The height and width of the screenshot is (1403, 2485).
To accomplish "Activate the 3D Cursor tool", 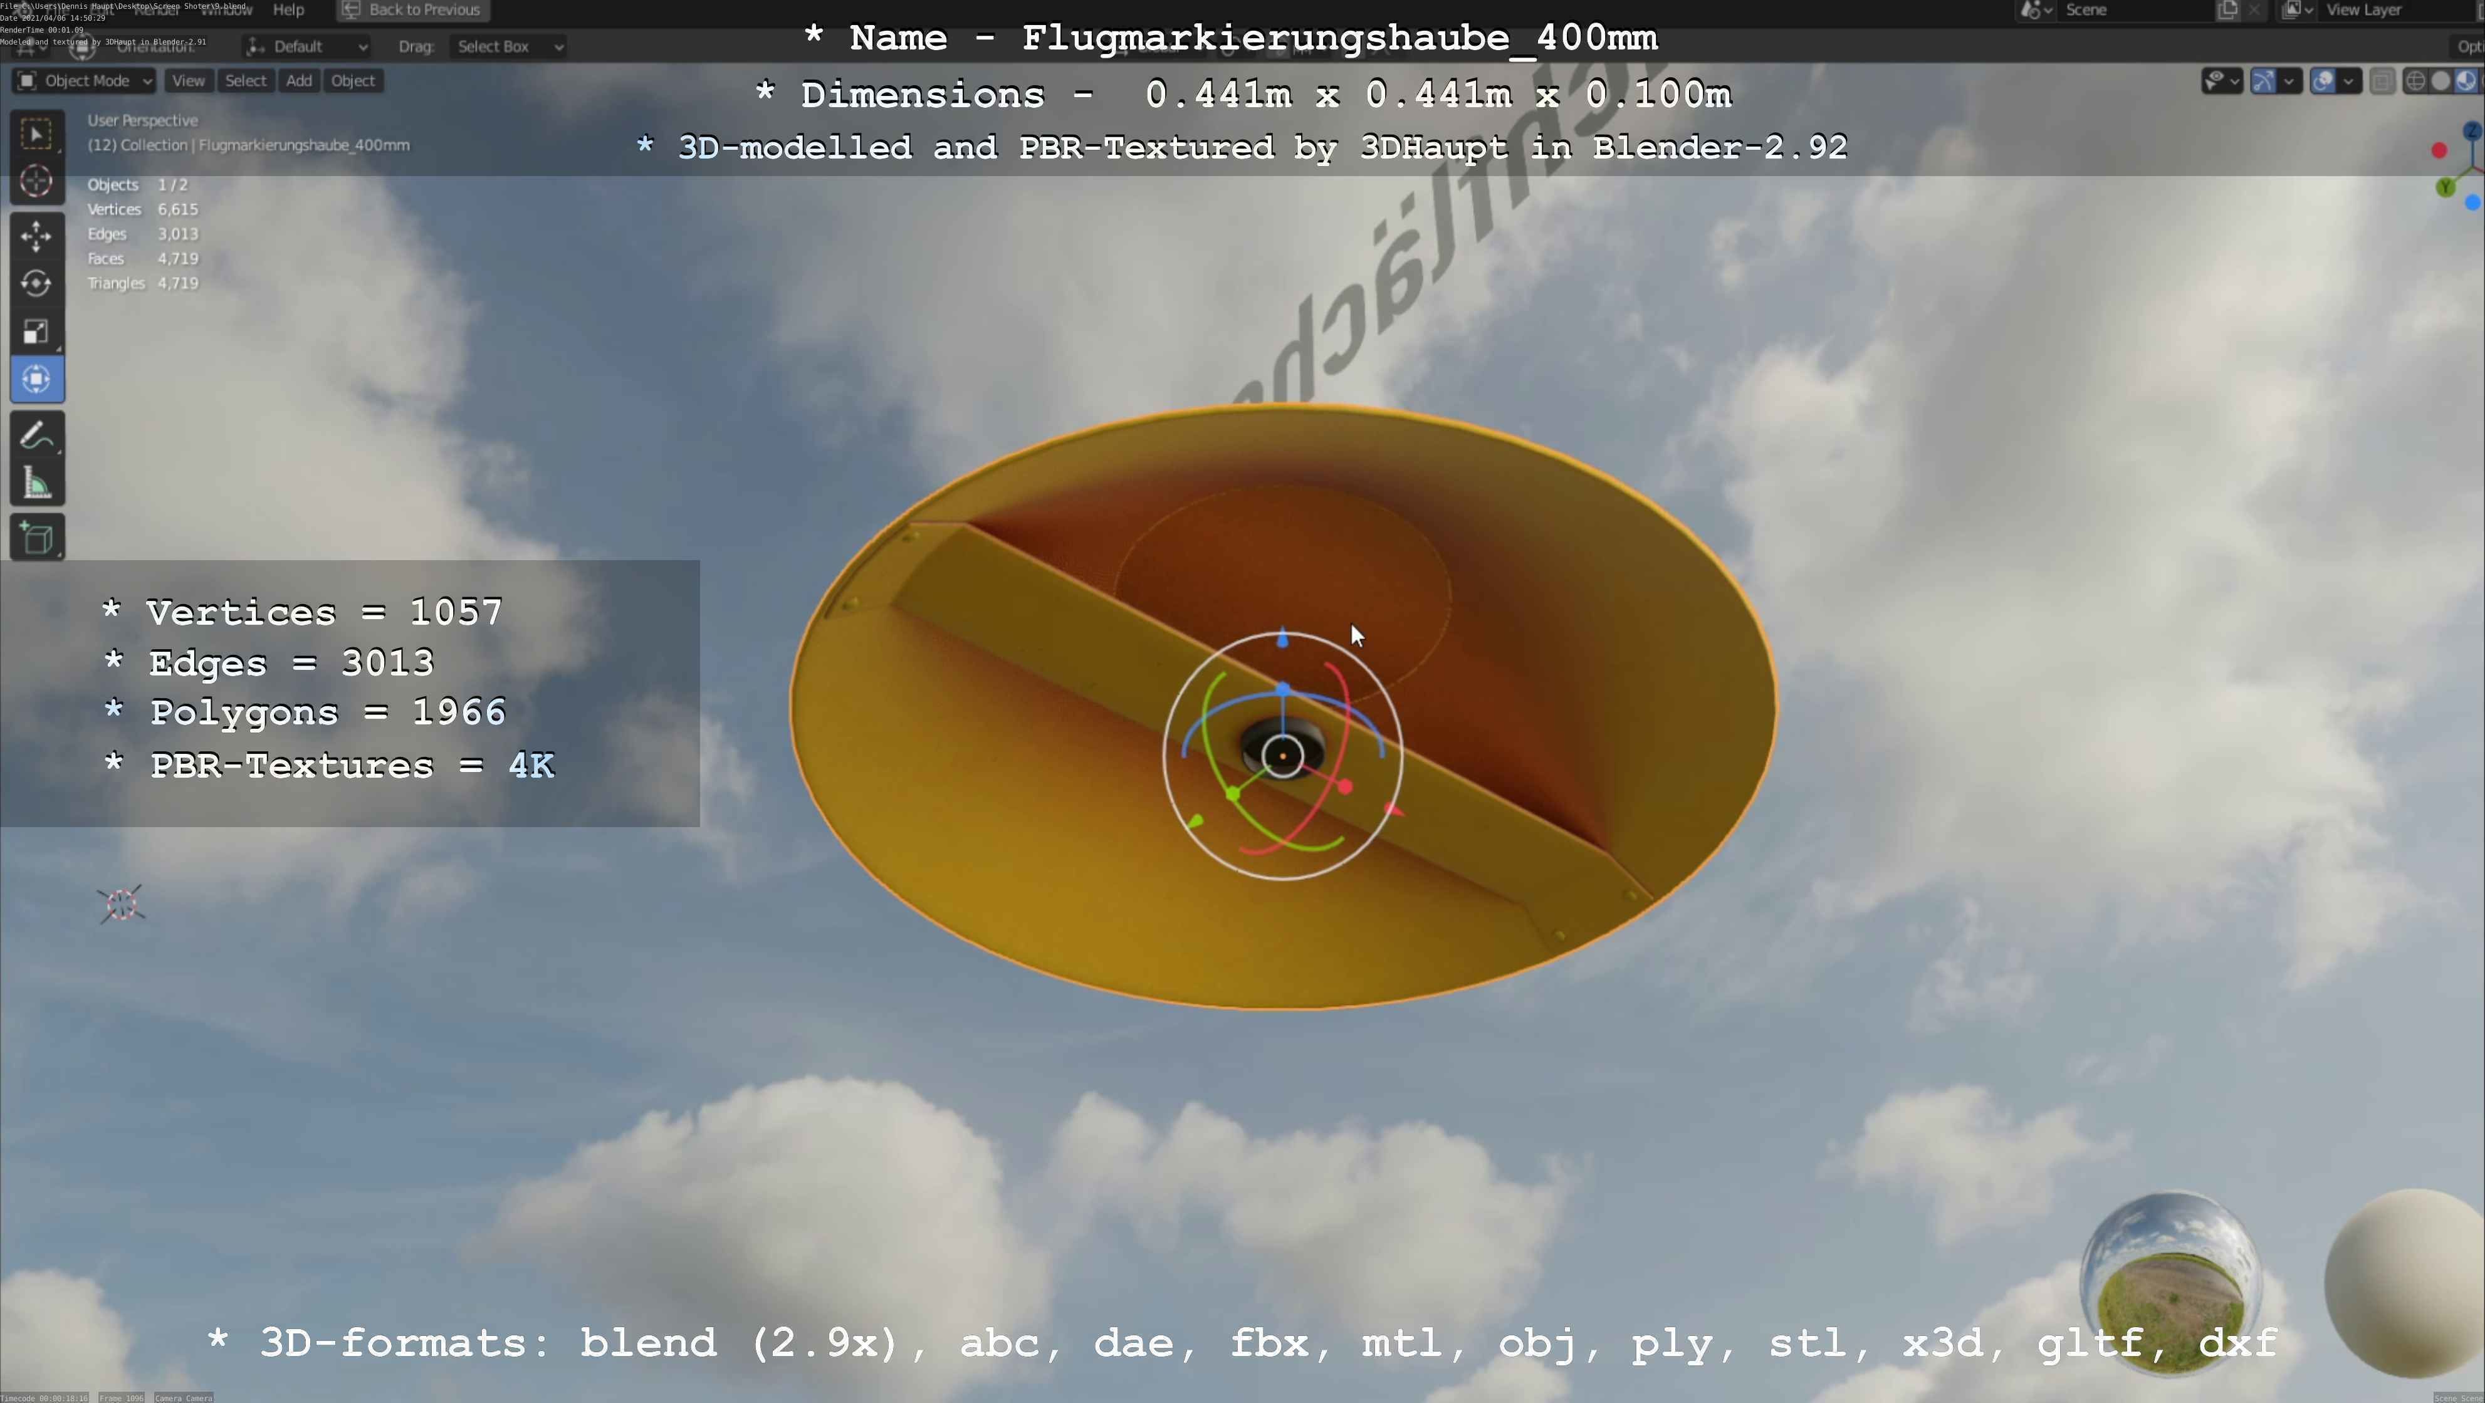I will point(36,180).
